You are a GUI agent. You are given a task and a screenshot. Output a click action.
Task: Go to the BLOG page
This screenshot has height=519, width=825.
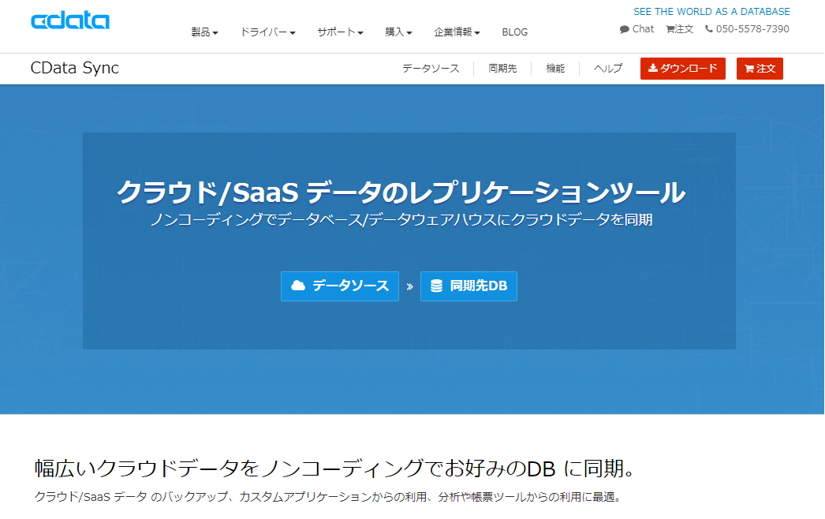coord(514,32)
